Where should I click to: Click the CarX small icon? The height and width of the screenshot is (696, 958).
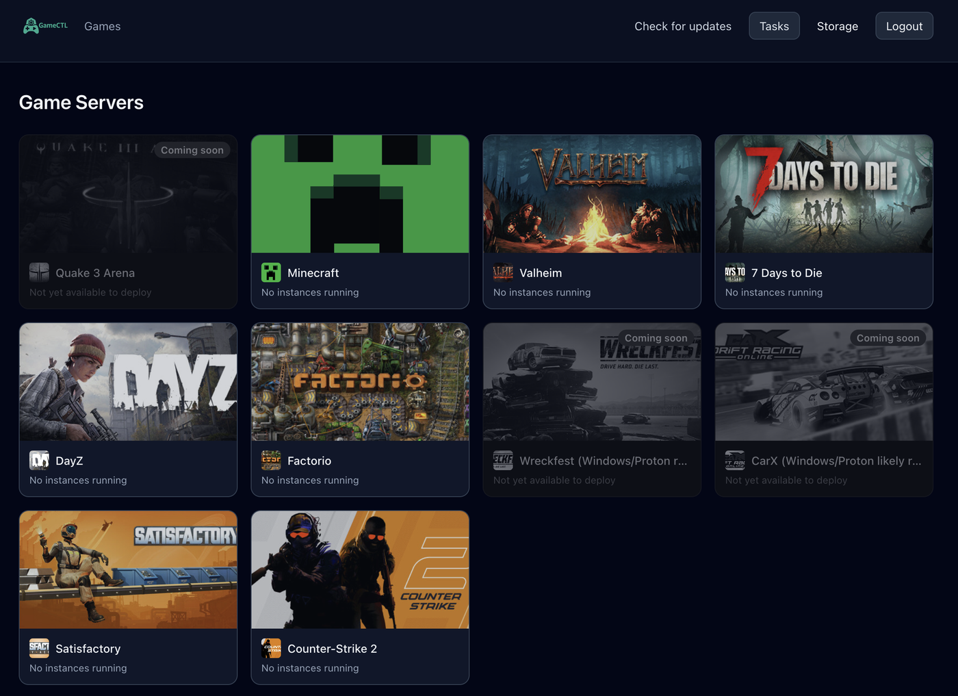(x=735, y=461)
